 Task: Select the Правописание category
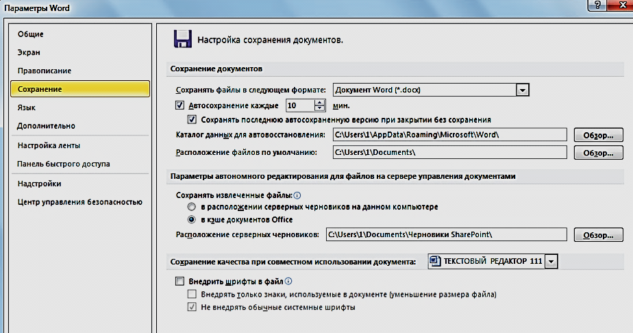45,71
